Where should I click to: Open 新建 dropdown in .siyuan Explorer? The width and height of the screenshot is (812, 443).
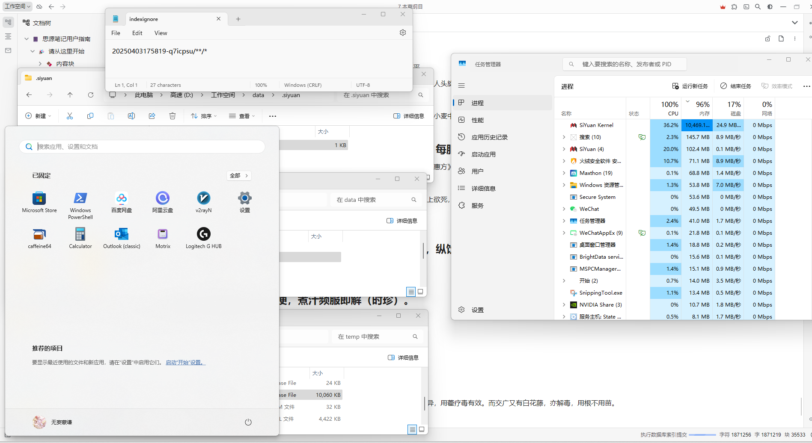pos(38,116)
